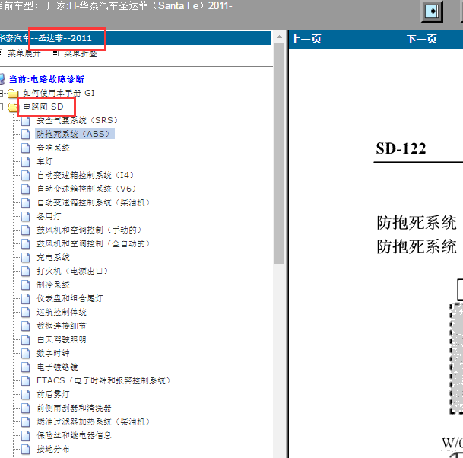Click the tree panel scrollbar up arrow
The height and width of the screenshot is (458, 463).
pyautogui.click(x=279, y=37)
